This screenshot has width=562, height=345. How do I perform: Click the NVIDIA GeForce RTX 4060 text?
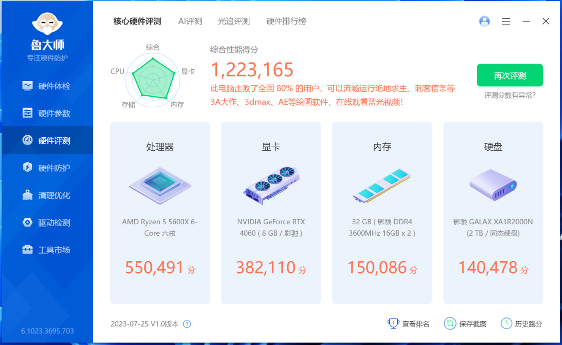(271, 227)
